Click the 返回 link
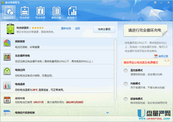 (77, 29)
